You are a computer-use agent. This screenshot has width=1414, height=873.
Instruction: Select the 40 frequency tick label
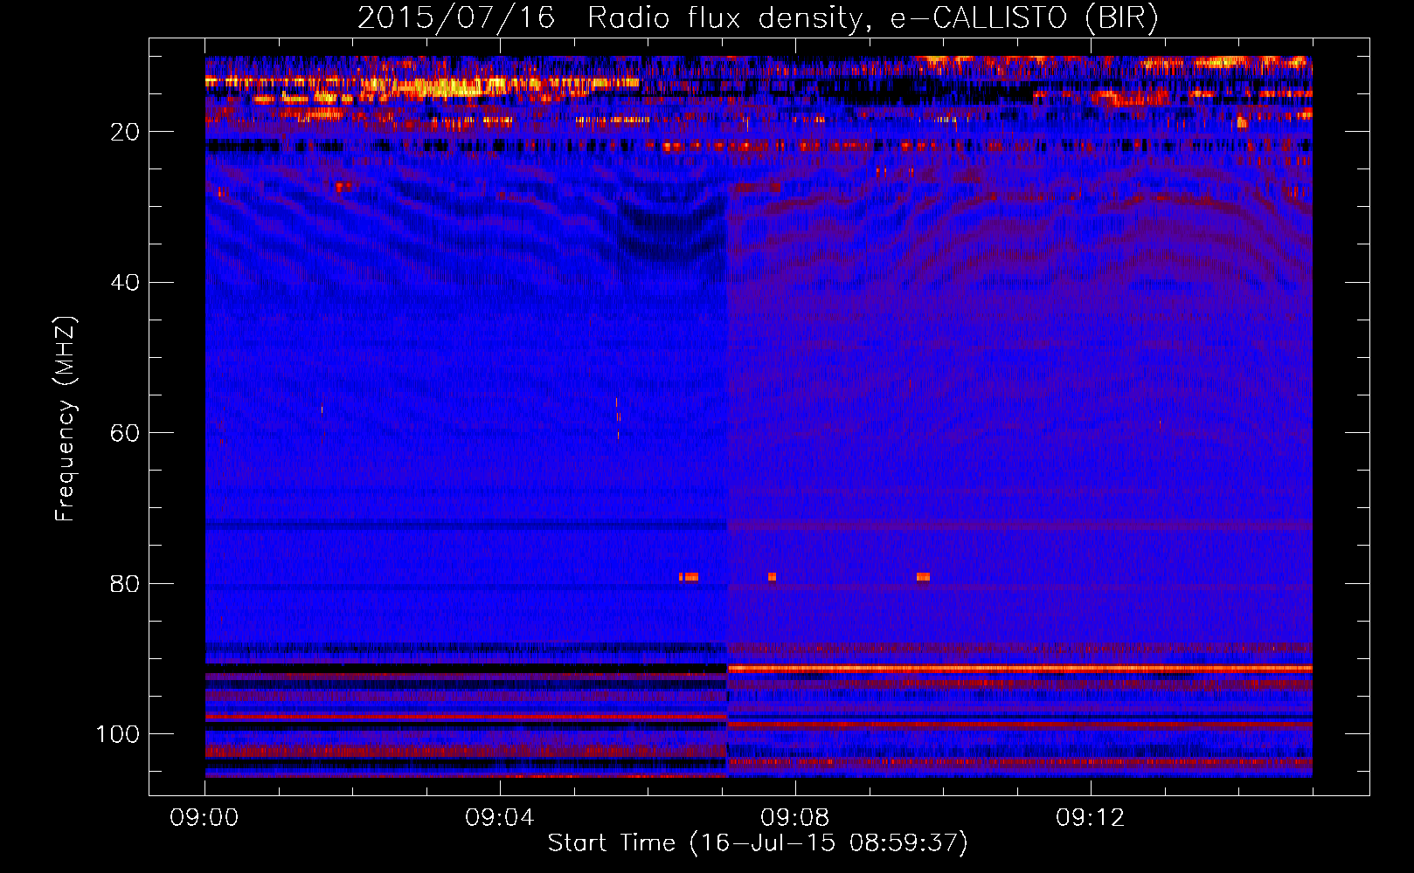click(x=126, y=283)
